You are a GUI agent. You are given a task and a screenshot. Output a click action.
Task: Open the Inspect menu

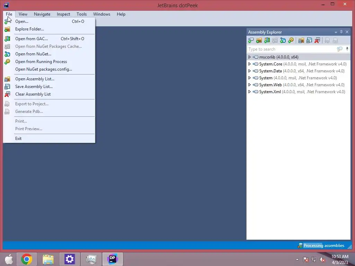tap(63, 14)
